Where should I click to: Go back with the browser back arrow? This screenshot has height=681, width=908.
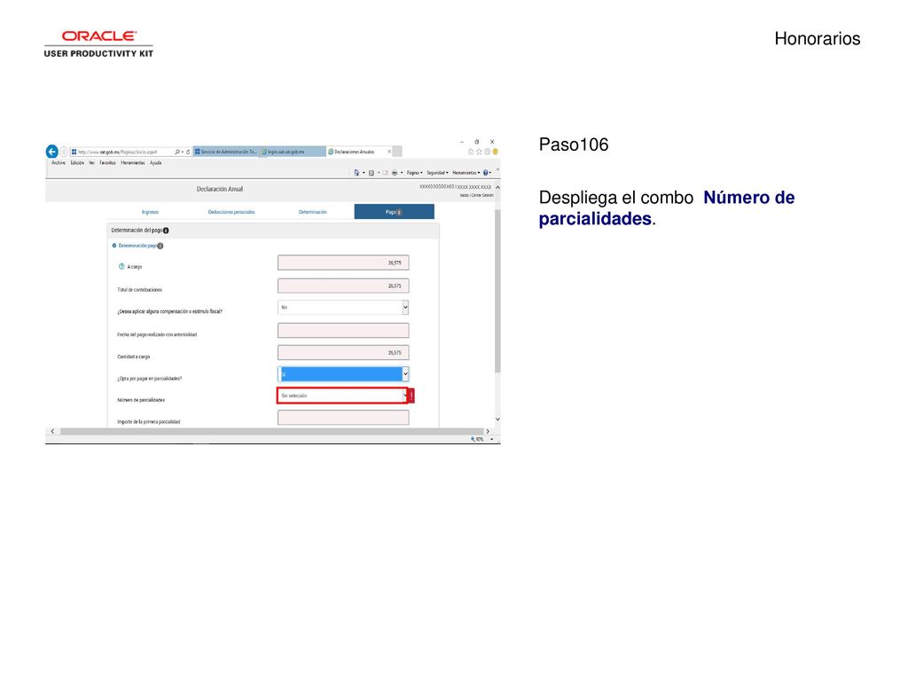[51, 151]
